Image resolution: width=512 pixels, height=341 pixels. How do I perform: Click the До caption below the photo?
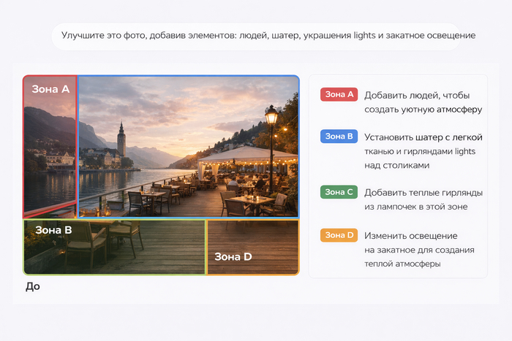tap(33, 286)
